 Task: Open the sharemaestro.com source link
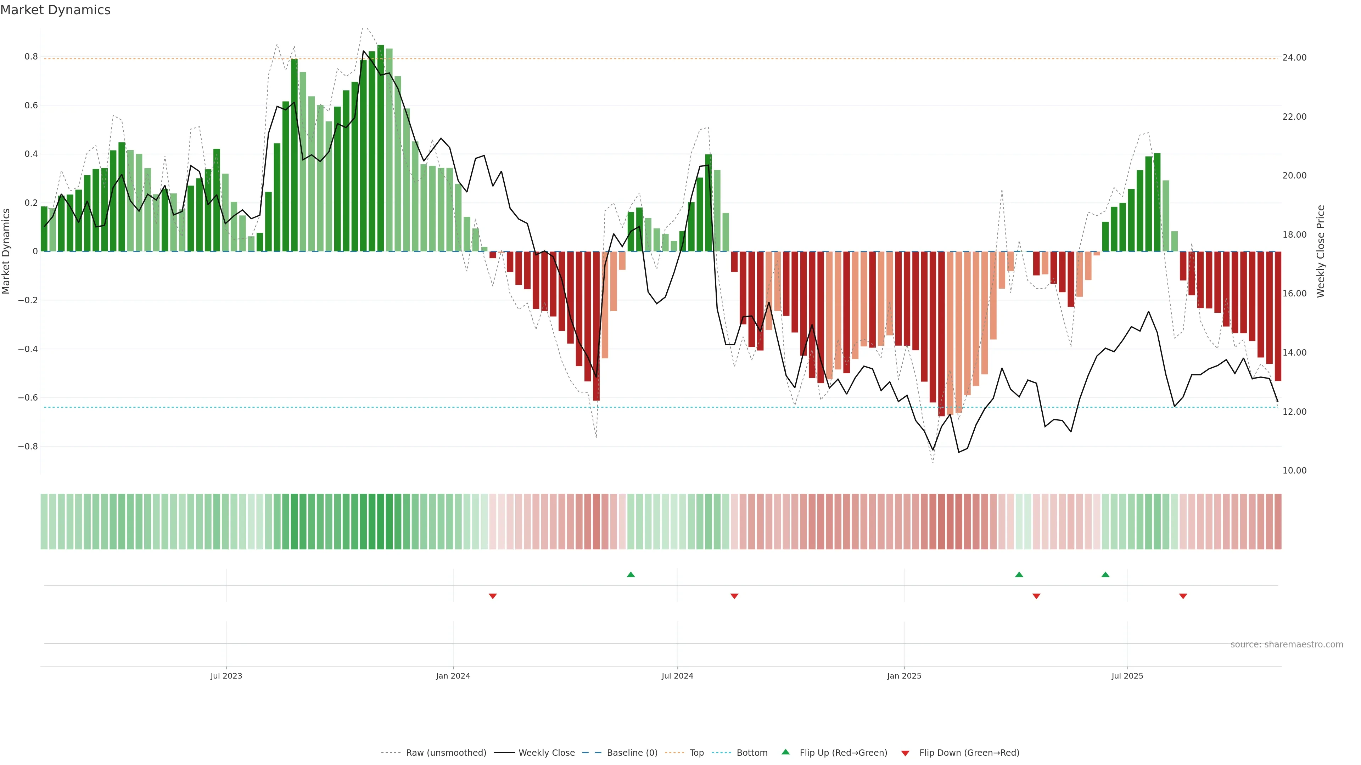[1287, 645]
